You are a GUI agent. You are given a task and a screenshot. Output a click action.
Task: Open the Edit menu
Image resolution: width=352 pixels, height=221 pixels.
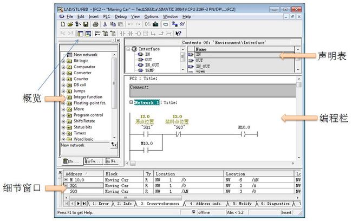click(81, 17)
